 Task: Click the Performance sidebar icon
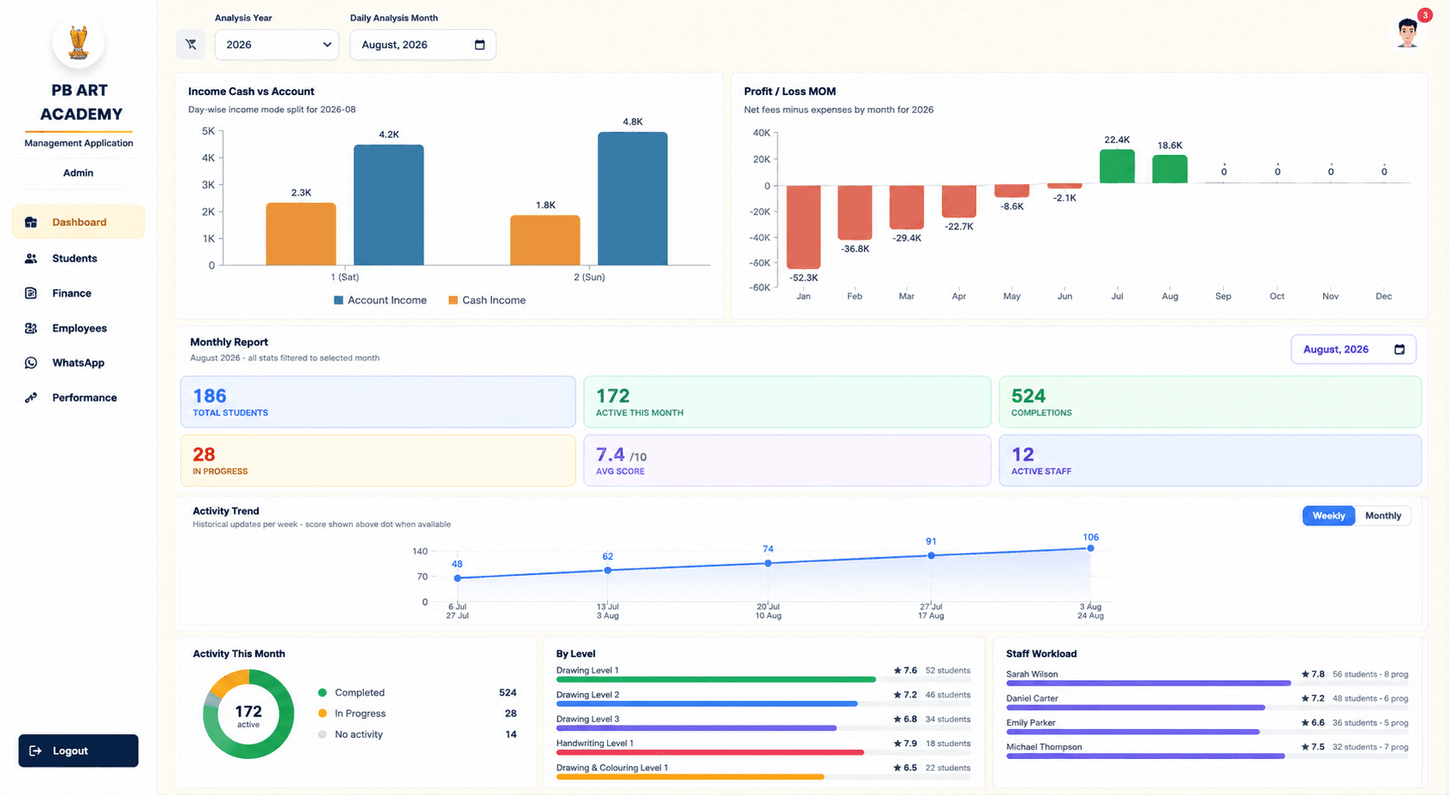[x=31, y=398]
